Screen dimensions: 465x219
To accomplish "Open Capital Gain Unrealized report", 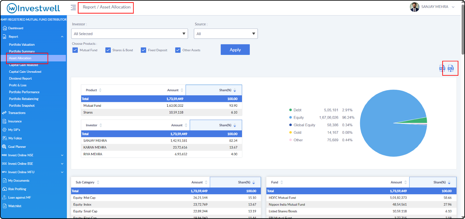I will point(25,72).
